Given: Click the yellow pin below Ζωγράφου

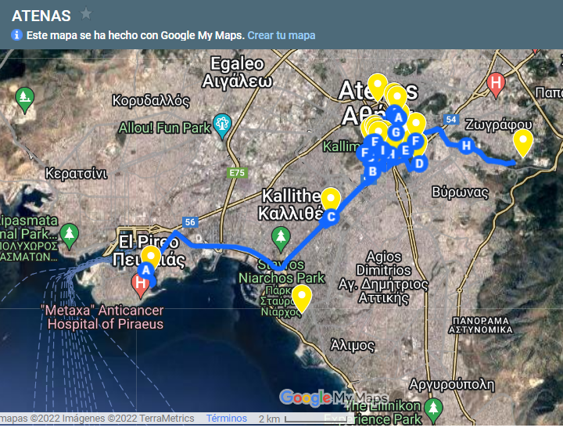Looking at the screenshot, I should click(523, 143).
